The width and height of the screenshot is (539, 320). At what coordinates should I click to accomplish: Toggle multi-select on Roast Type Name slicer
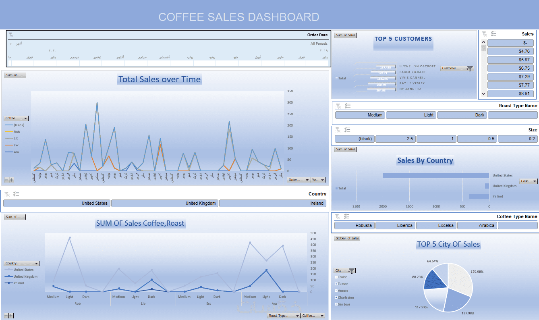348,106
